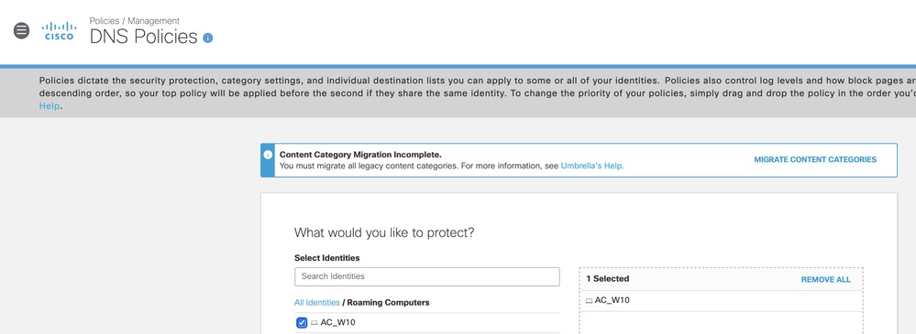Focus the Search Identities field

click(x=427, y=276)
